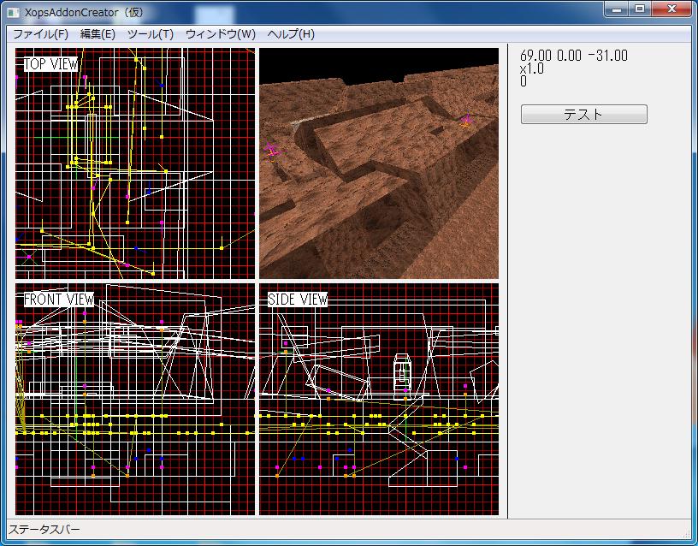Open the 編集(E) menu
Viewport: 698px width, 546px height.
click(98, 34)
